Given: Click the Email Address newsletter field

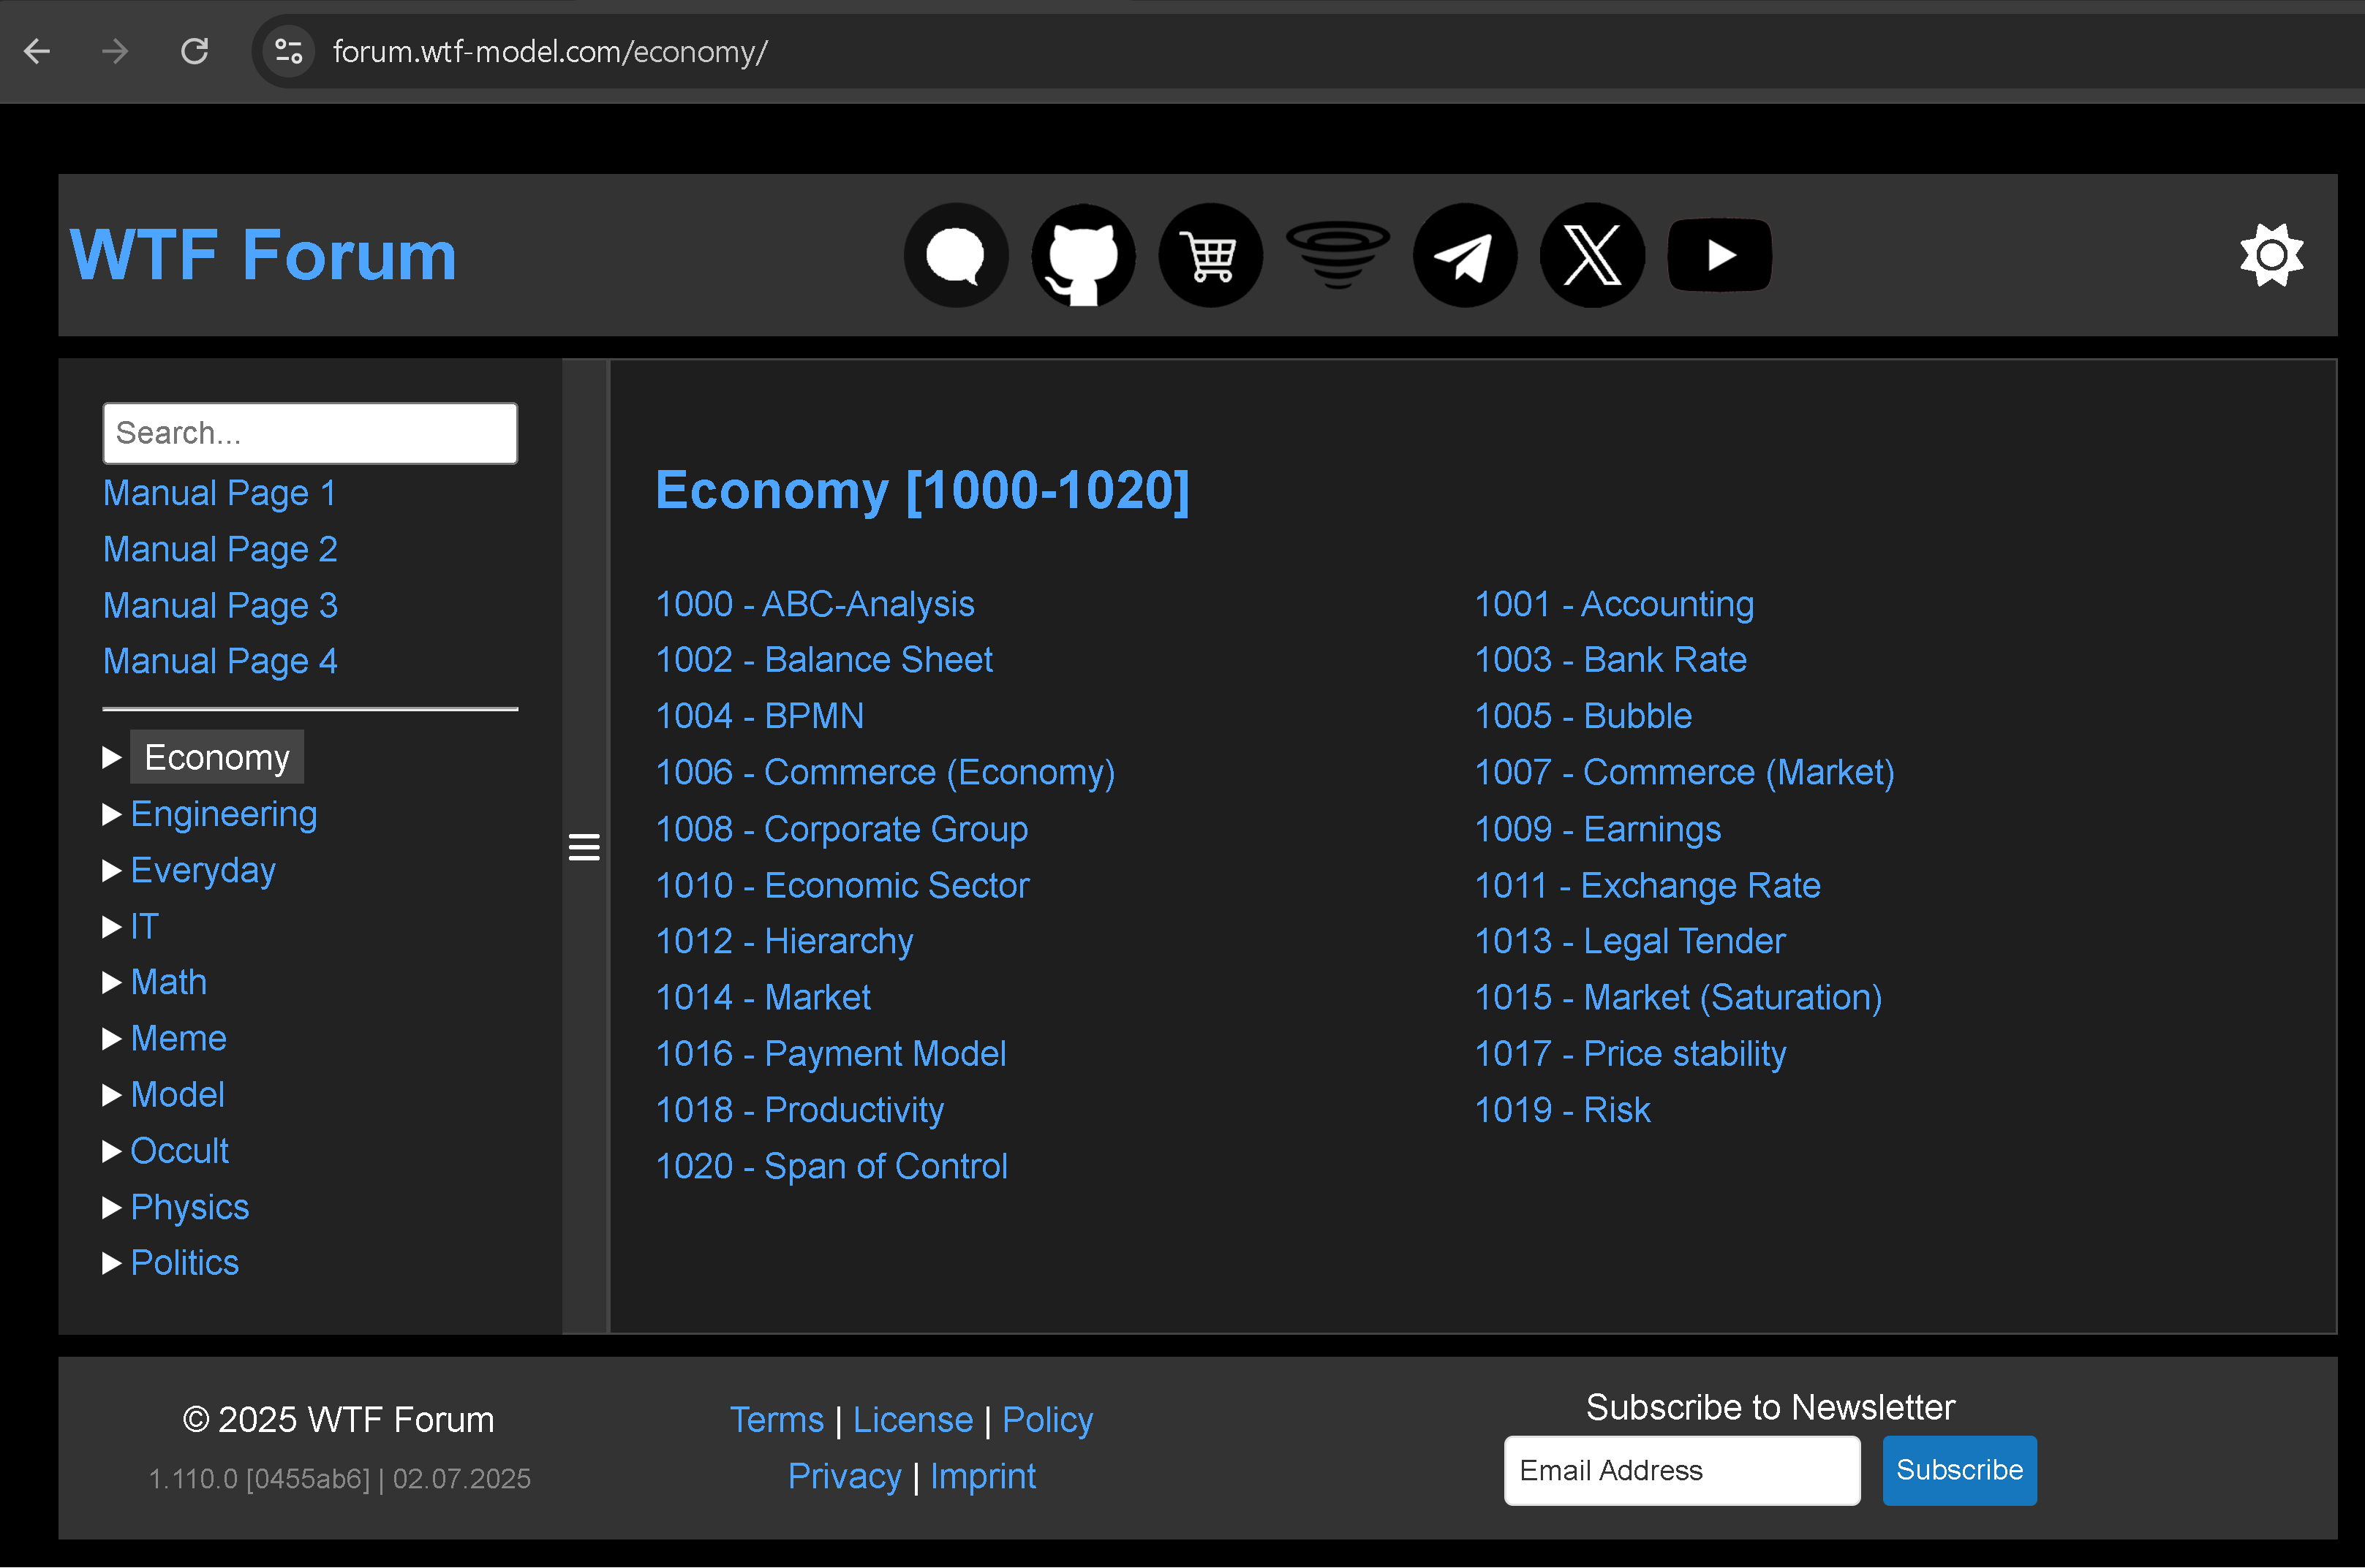Looking at the screenshot, I should [x=1682, y=1470].
